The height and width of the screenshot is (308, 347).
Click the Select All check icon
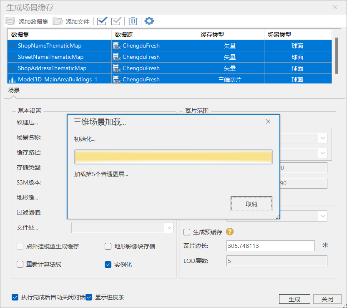(x=102, y=21)
